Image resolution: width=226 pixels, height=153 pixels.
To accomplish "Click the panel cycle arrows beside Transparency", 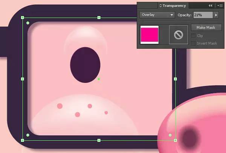I will (160, 6).
